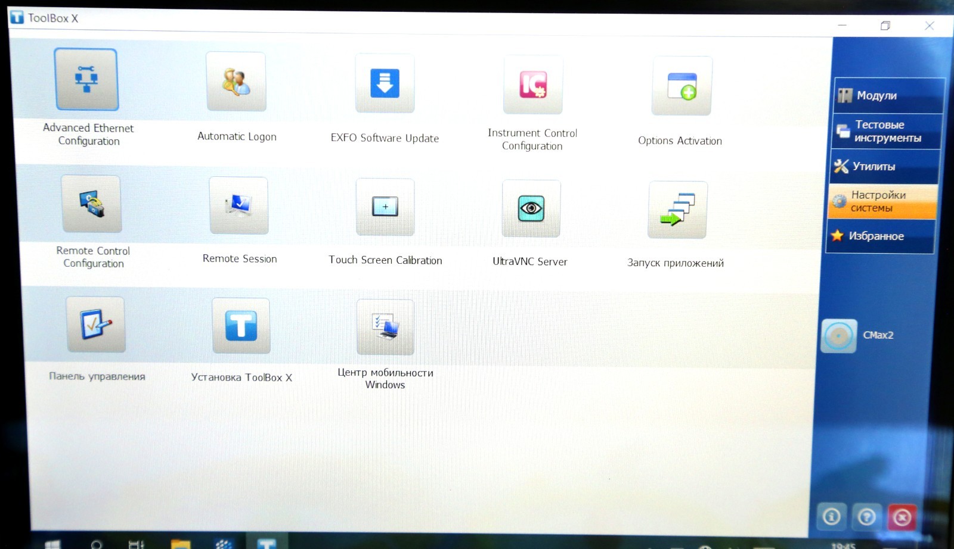Click the blue information button
The image size is (954, 549).
point(832,516)
